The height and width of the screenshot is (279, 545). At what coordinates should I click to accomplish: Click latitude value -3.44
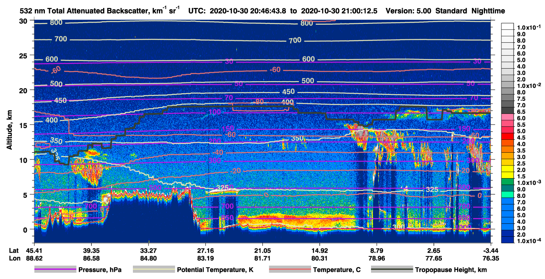coord(491,250)
